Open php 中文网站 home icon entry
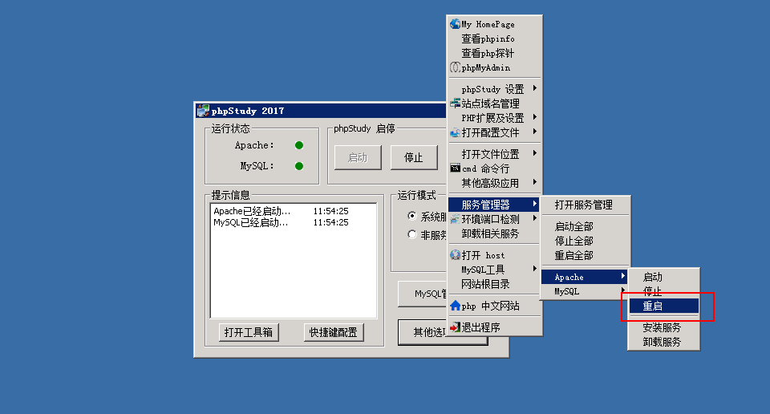 pos(455,306)
